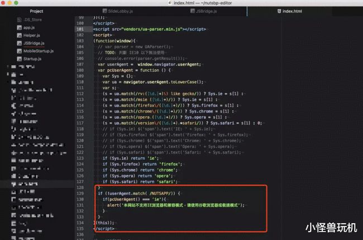Click 'navigator.userAgent.toLowerCase()' on line 110
Viewport: 363px width, 240px height.
tap(163, 82)
